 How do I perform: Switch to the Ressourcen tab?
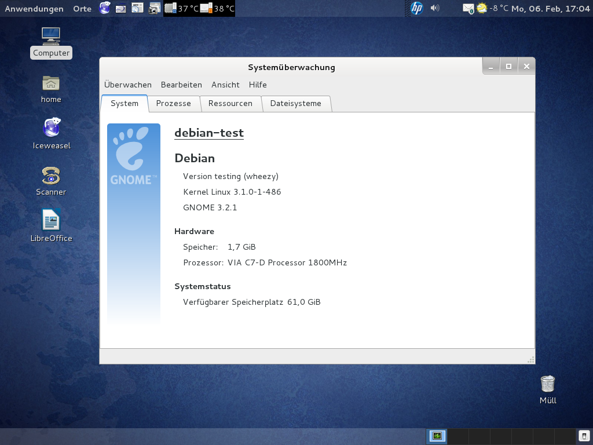pos(230,104)
